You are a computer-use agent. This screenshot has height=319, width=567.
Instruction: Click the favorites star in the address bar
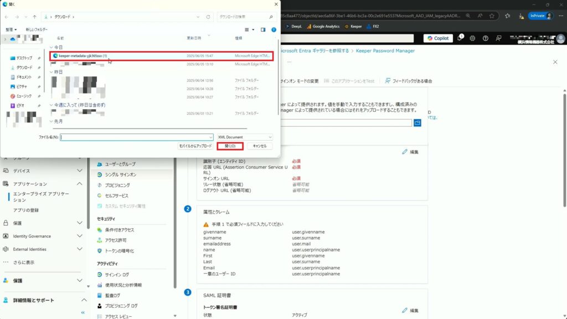[492, 16]
